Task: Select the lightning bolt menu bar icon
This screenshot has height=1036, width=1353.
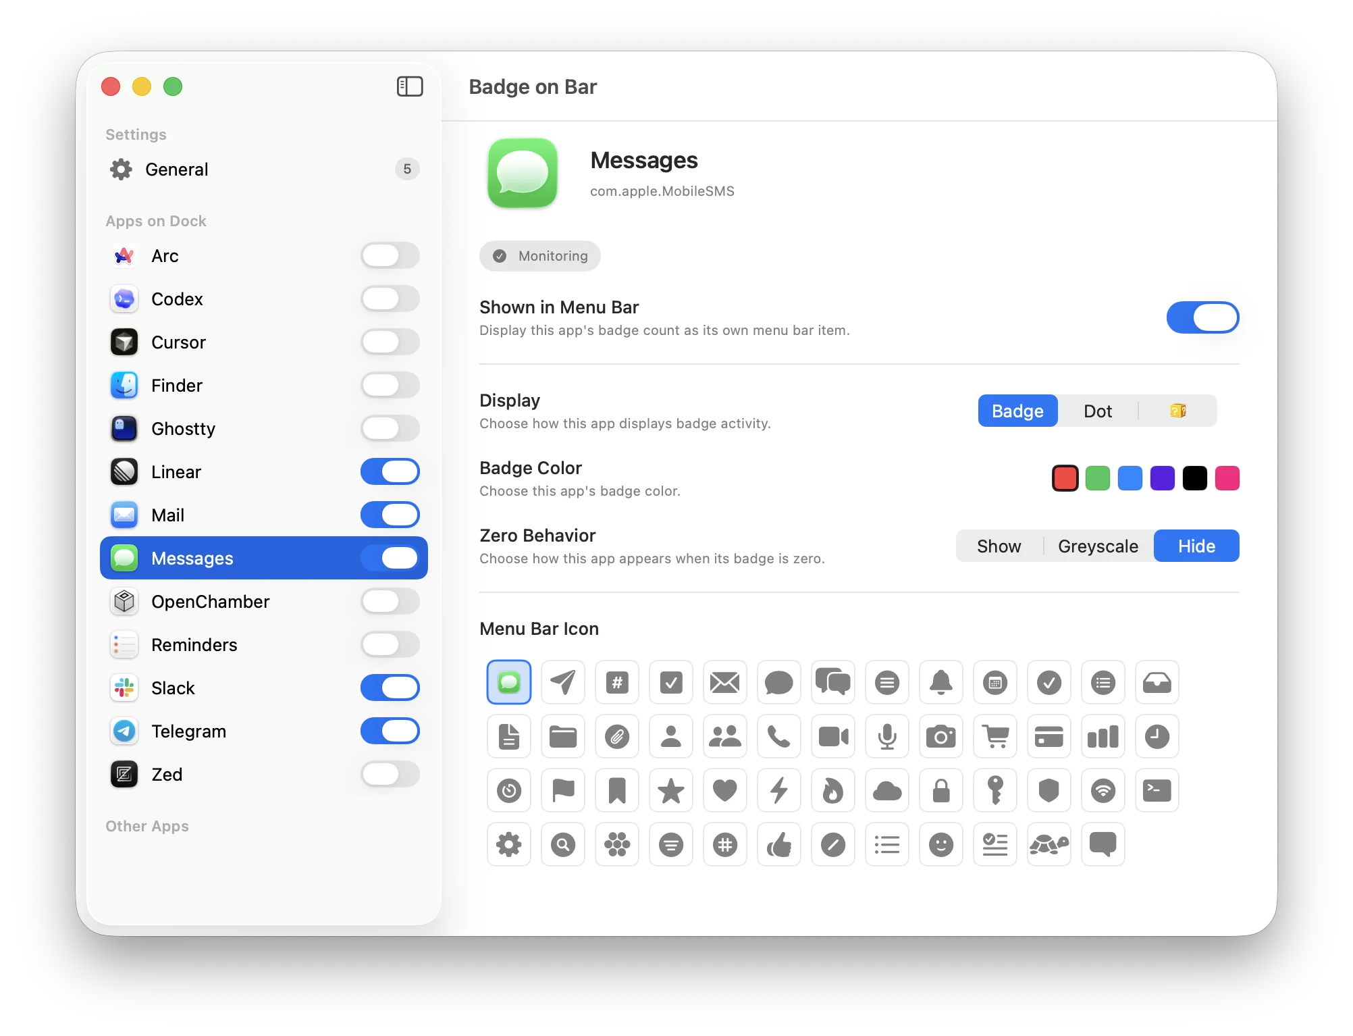Action: coord(779,790)
